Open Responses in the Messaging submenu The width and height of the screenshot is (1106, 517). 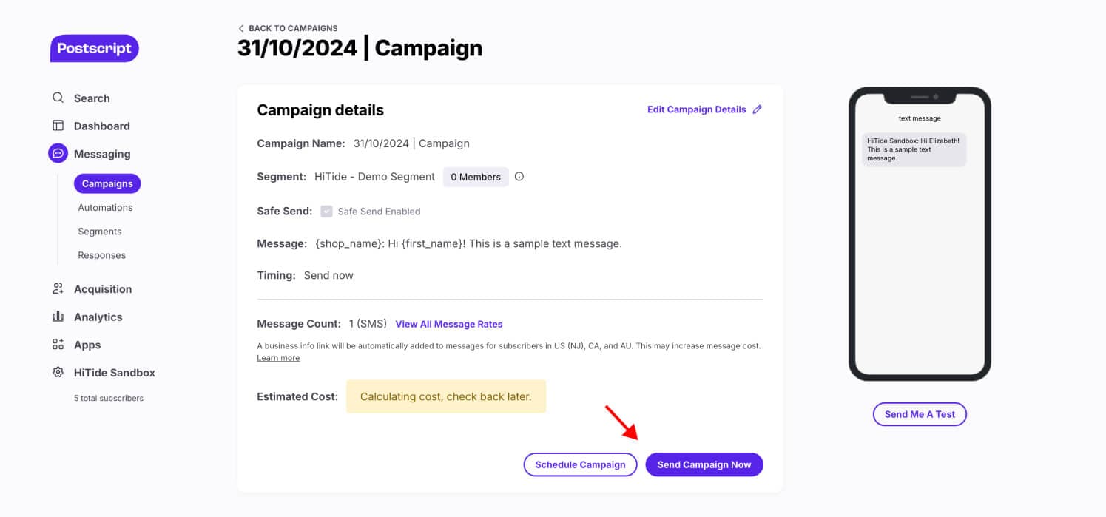pyautogui.click(x=102, y=255)
